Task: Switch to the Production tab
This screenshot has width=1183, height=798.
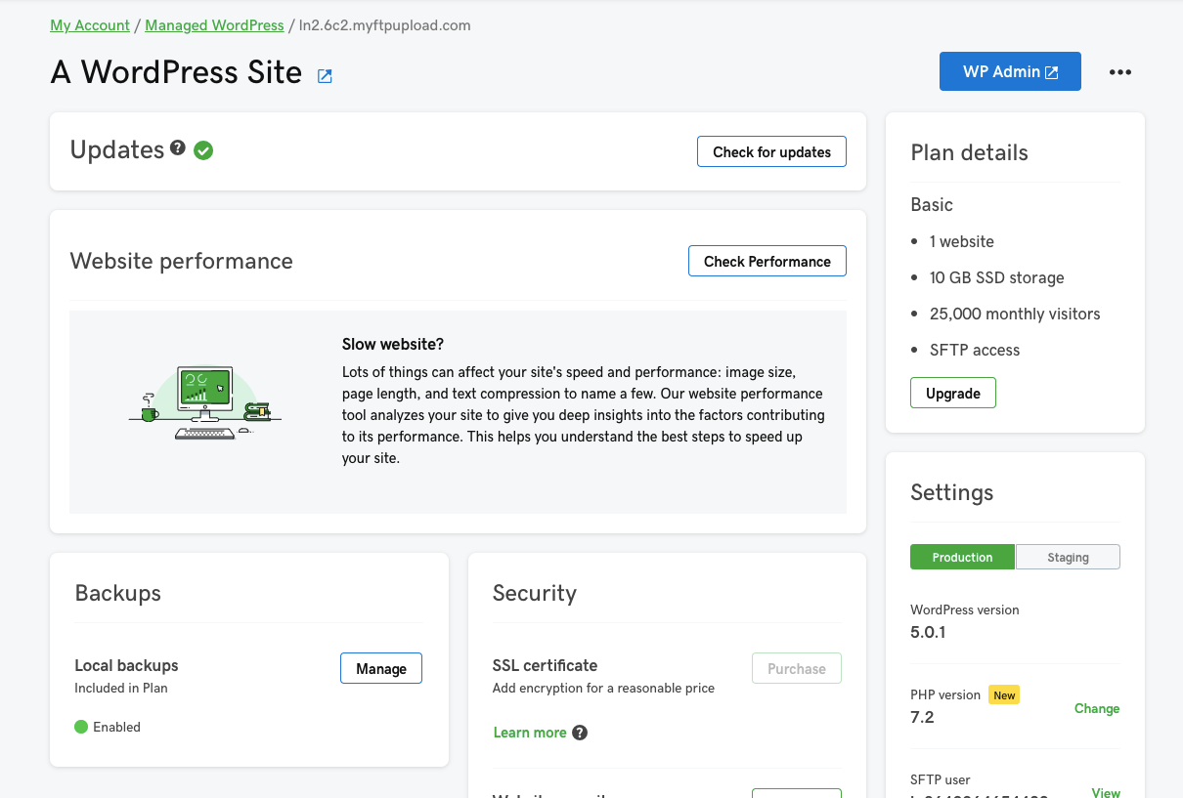Action: click(x=962, y=557)
